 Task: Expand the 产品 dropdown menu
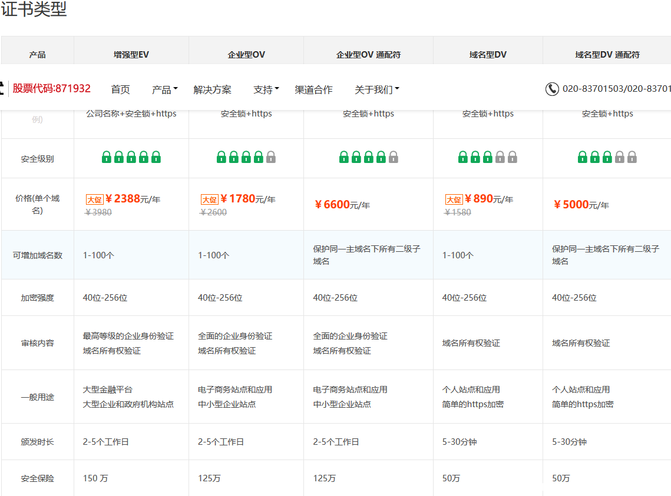point(164,89)
